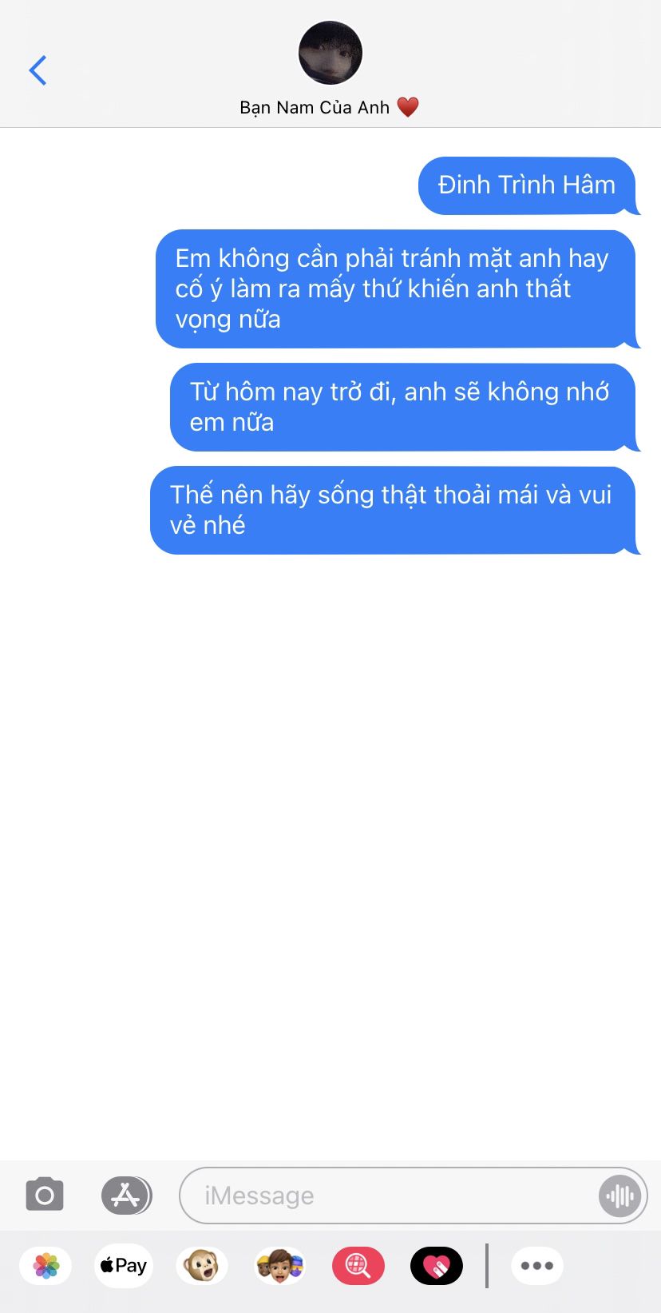
Task: Open the Animoji monkey icon
Action: coord(201,1266)
